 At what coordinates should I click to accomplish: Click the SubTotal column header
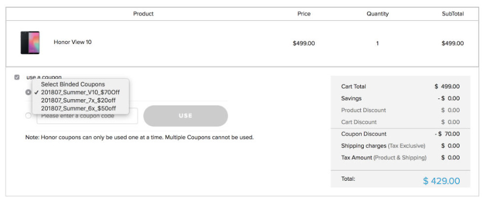pyautogui.click(x=452, y=14)
